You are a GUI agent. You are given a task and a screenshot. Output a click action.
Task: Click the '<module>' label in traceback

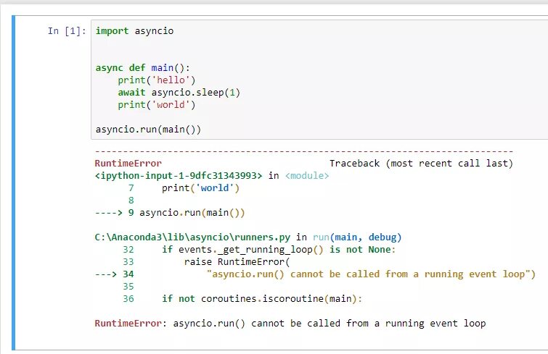[x=307, y=176]
